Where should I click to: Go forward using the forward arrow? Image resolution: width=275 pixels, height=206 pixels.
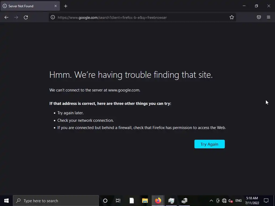[x=16, y=17]
